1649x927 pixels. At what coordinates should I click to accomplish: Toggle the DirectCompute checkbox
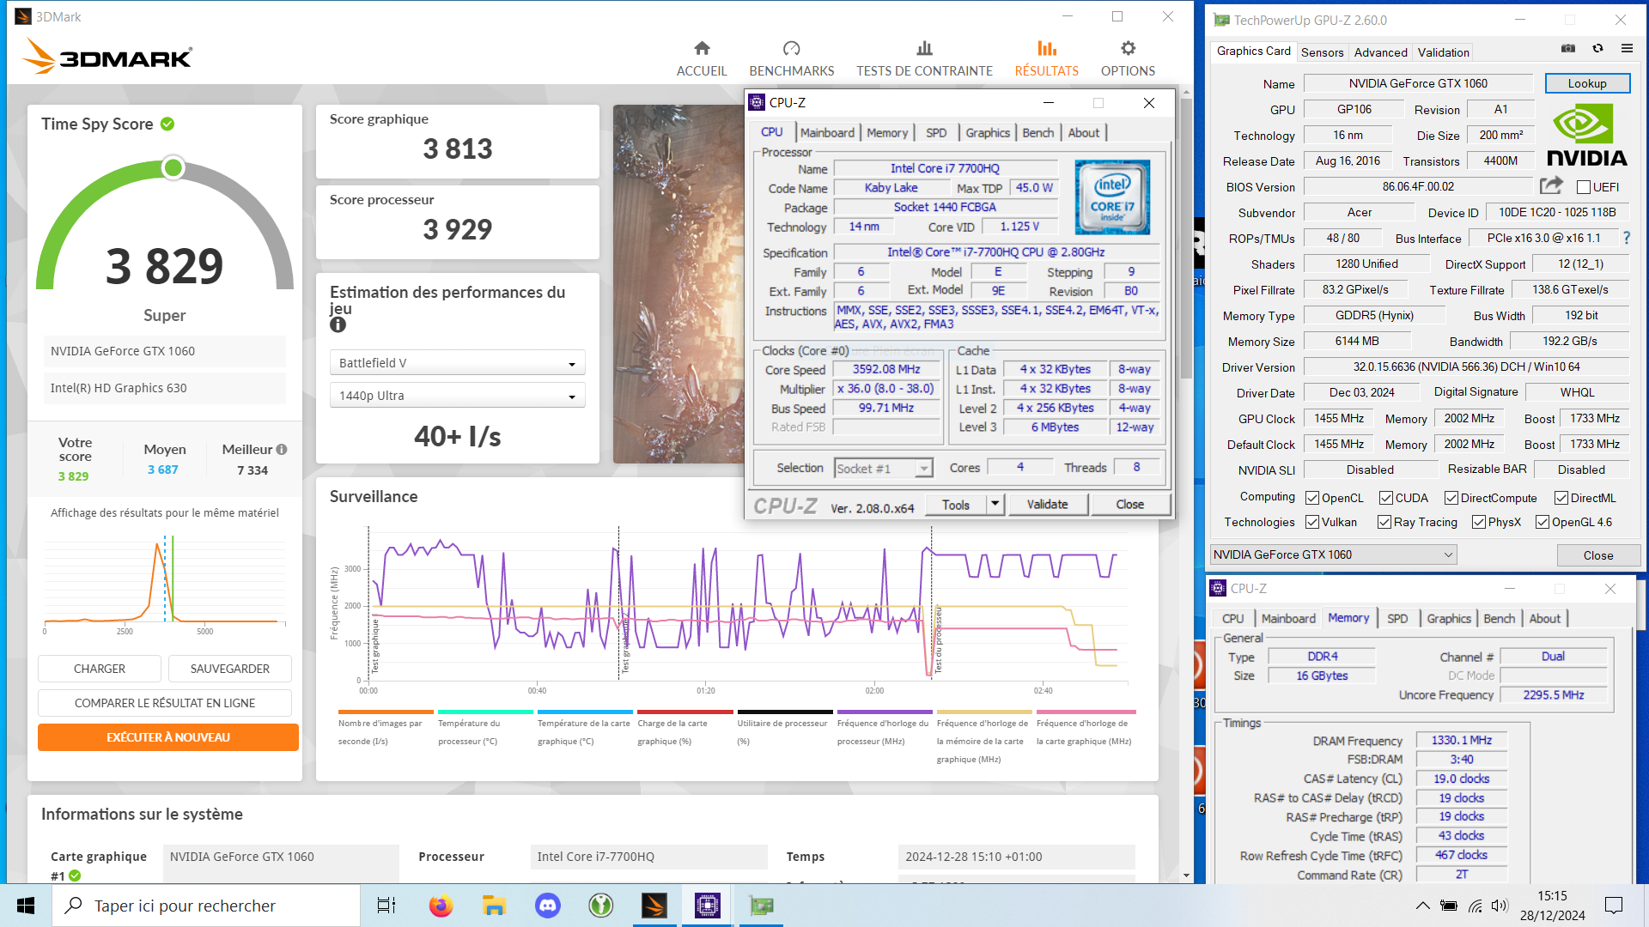point(1451,498)
